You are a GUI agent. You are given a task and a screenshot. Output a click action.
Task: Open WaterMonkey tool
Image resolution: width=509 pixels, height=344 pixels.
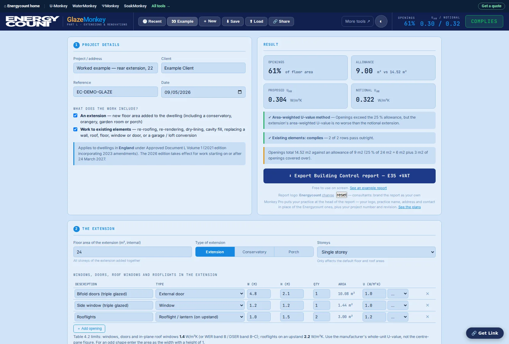[84, 6]
